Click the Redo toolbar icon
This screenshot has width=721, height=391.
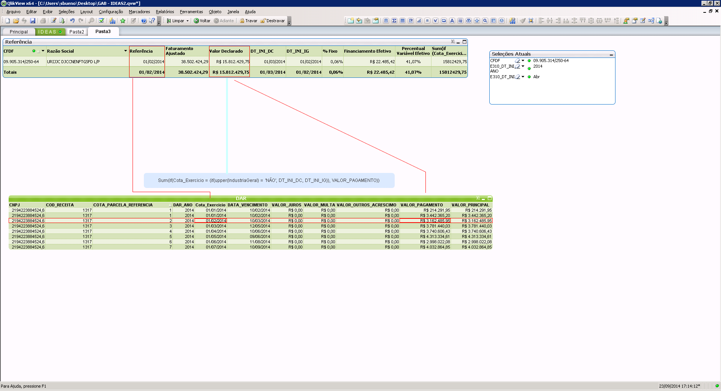(80, 21)
